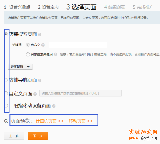Open the 移动页面 preview link
The image size is (160, 144).
(81, 121)
